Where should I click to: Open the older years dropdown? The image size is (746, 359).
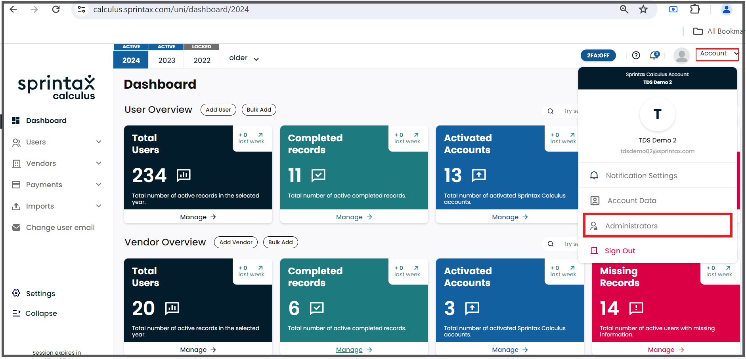[x=244, y=58]
